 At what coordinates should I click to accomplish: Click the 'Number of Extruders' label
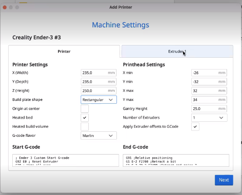(141, 117)
